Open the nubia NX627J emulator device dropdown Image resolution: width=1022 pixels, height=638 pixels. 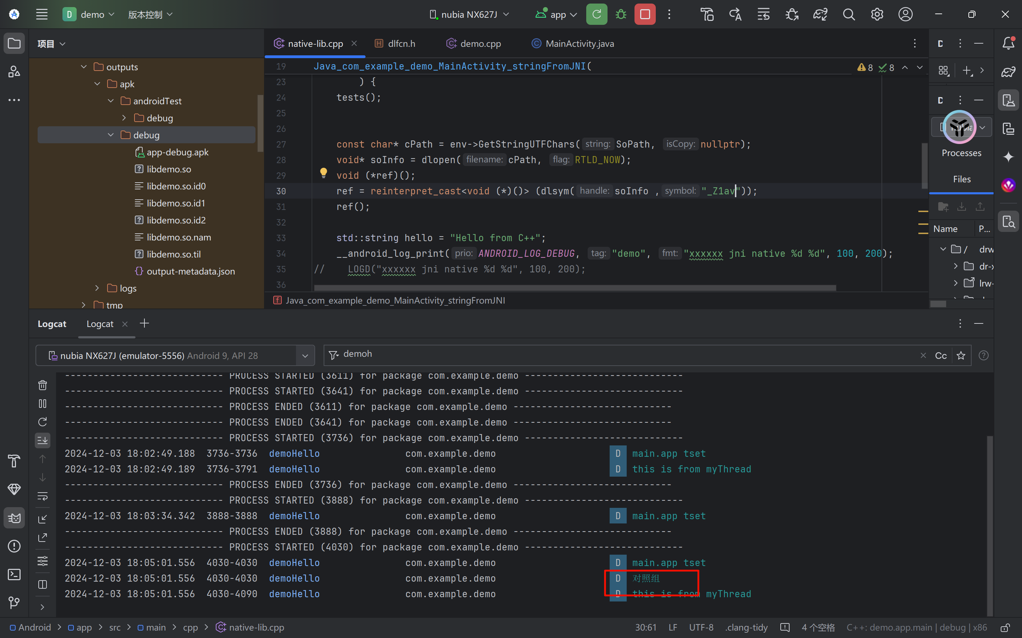coord(305,355)
